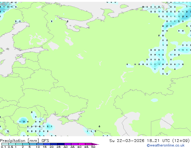Select the 2–5 mm legend swatch
The image size is (191, 148).
(26, 144)
